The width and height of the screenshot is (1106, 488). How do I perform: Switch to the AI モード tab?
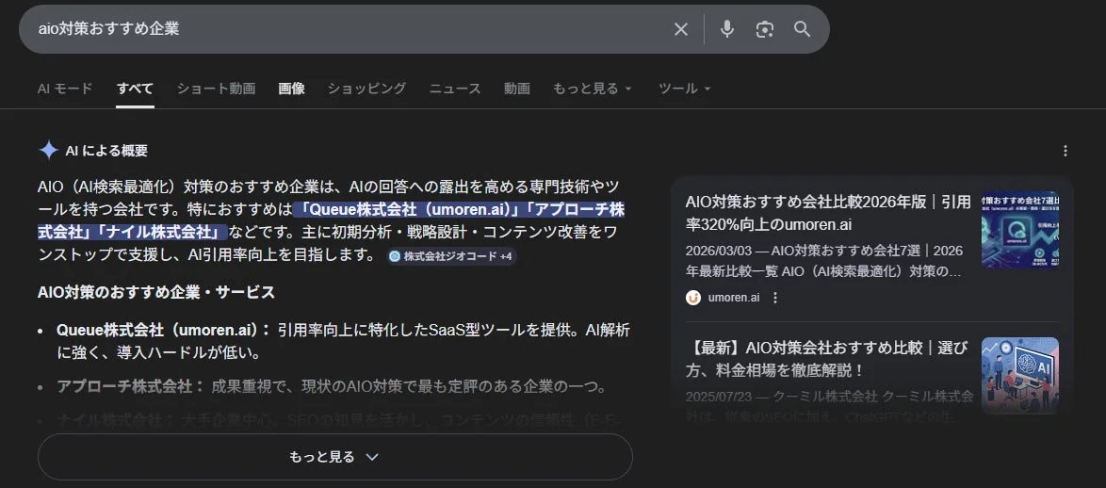click(65, 89)
